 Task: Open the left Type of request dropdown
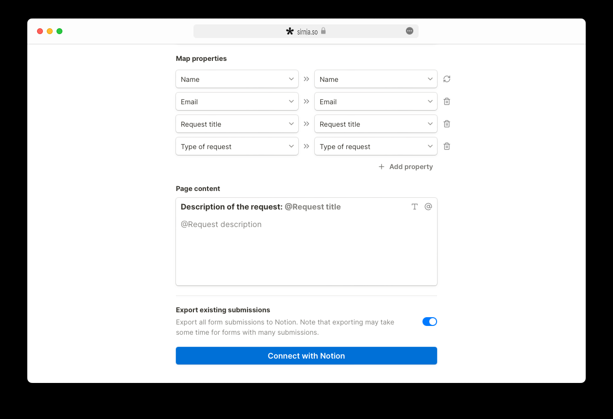coord(237,146)
